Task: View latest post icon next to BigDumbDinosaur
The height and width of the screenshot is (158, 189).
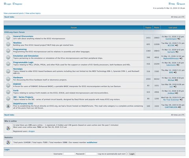Action: 181,59
